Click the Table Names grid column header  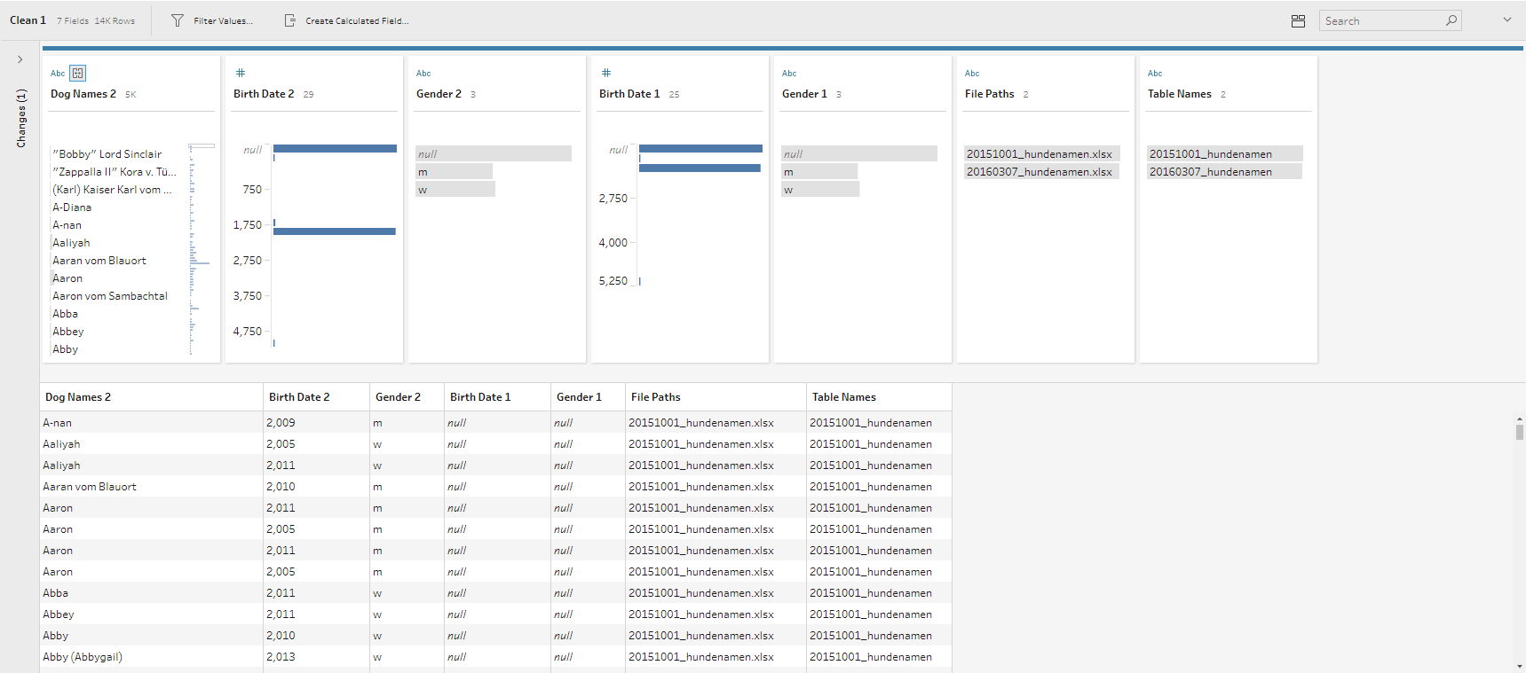click(879, 397)
